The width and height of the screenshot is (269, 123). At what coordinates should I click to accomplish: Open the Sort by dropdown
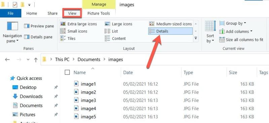[x=210, y=32]
